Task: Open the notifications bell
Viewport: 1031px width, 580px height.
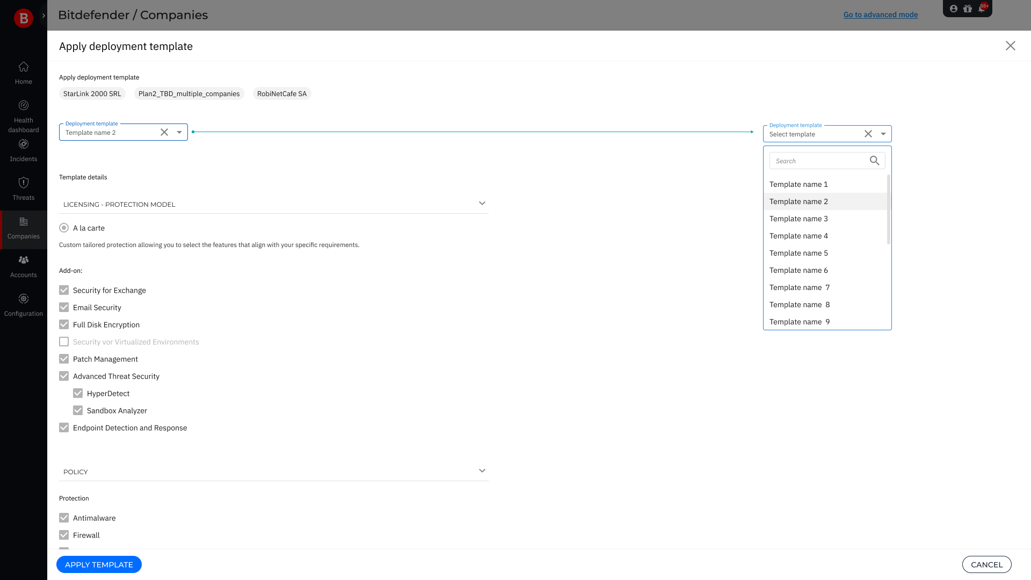Action: tap(982, 9)
